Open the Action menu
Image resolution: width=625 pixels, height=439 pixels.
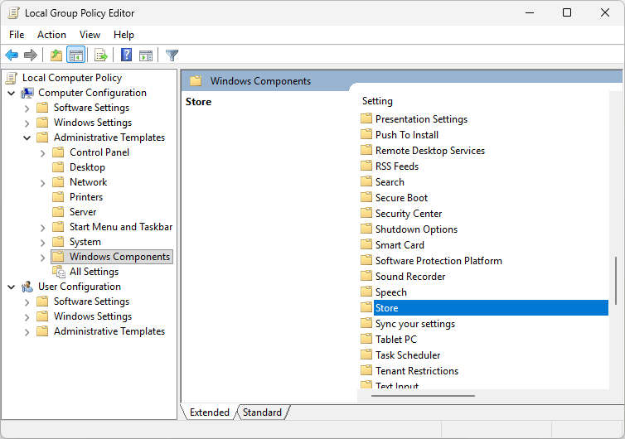pos(52,35)
